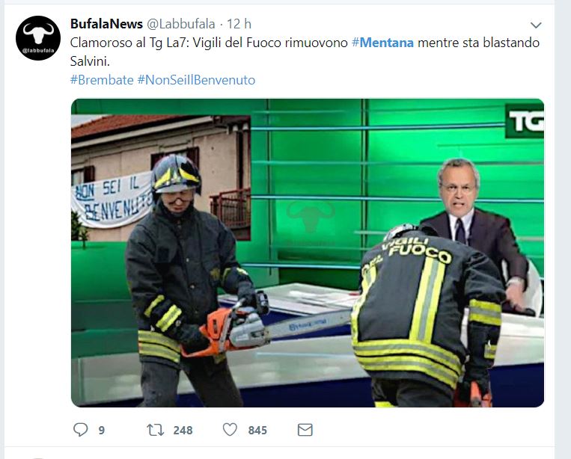
Task: Open the #Mentana hashtag link
Action: coord(382,43)
